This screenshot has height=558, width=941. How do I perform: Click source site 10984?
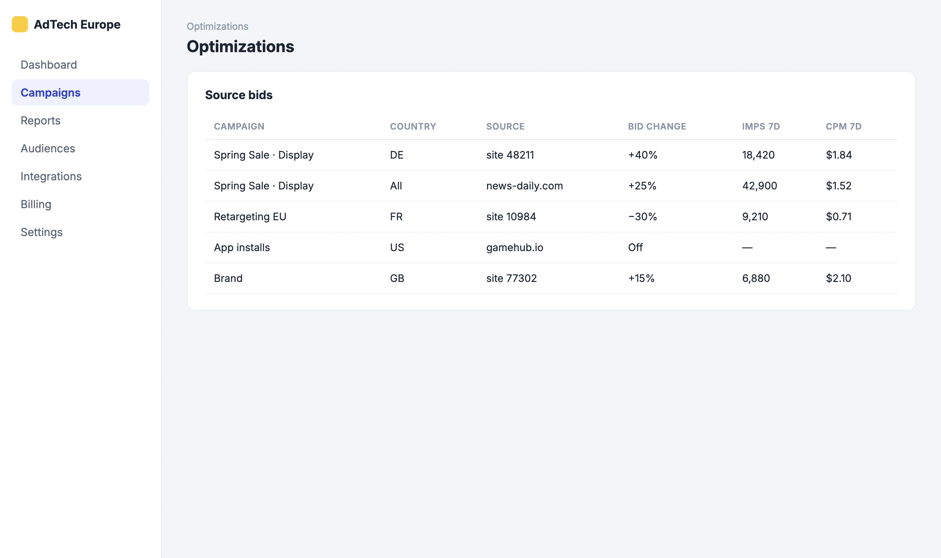[511, 217]
